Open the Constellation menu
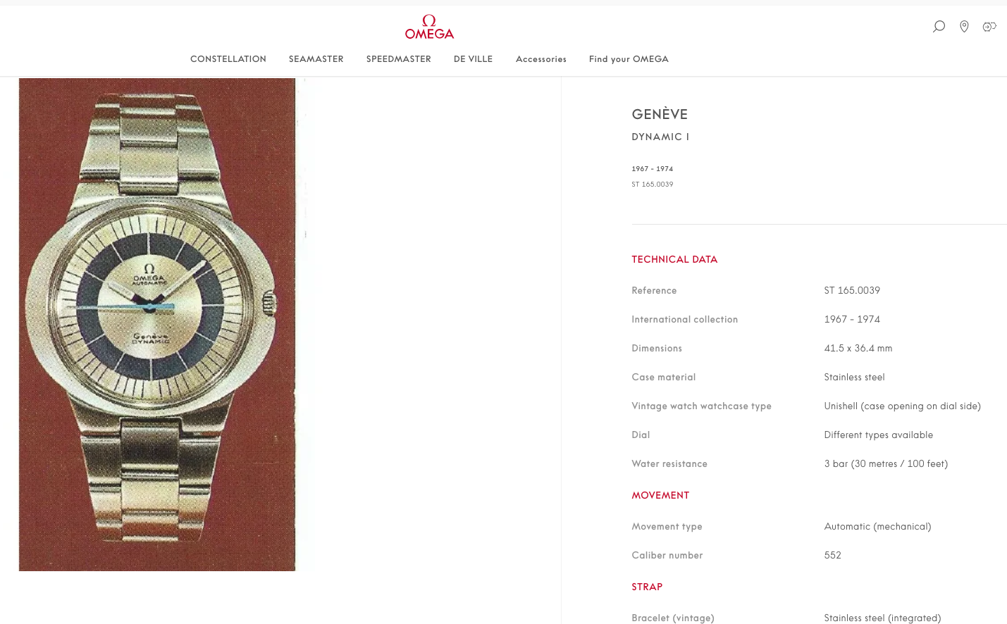This screenshot has width=1007, height=624. pyautogui.click(x=228, y=59)
